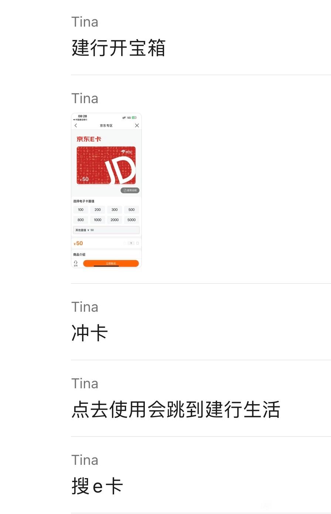Image resolution: width=331 pixels, height=514 pixels.
Task: Tap the message 点去使用会跳到建行生活
Action: click(x=176, y=410)
